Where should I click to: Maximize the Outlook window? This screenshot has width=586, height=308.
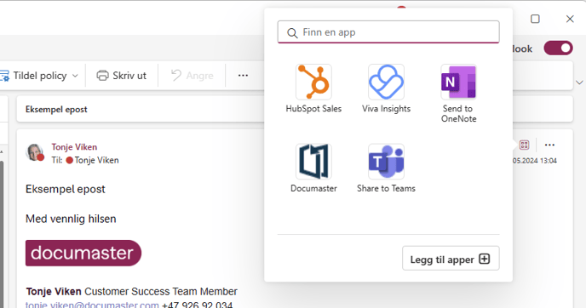pyautogui.click(x=535, y=19)
